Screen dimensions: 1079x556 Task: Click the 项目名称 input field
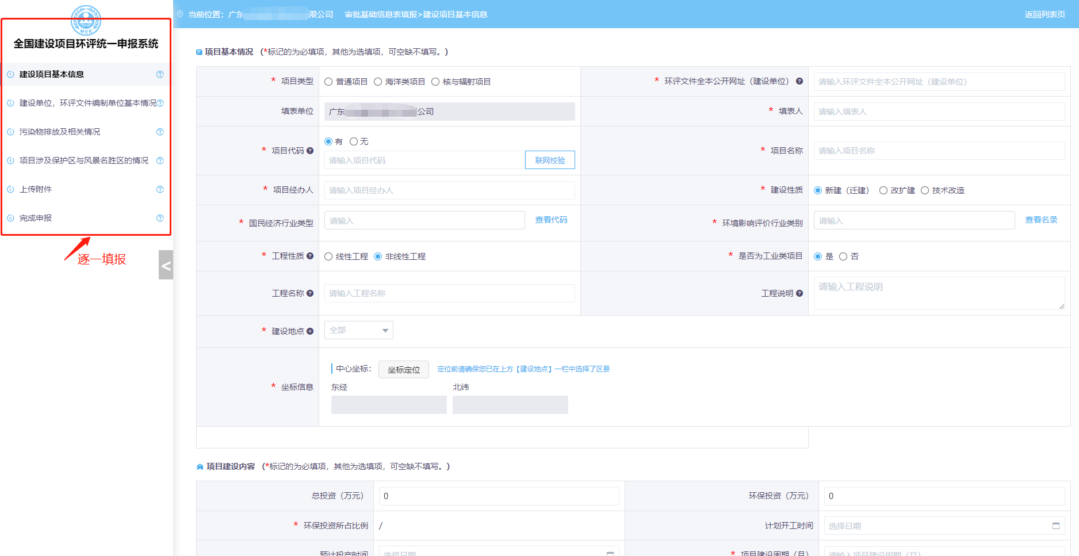pyautogui.click(x=939, y=151)
